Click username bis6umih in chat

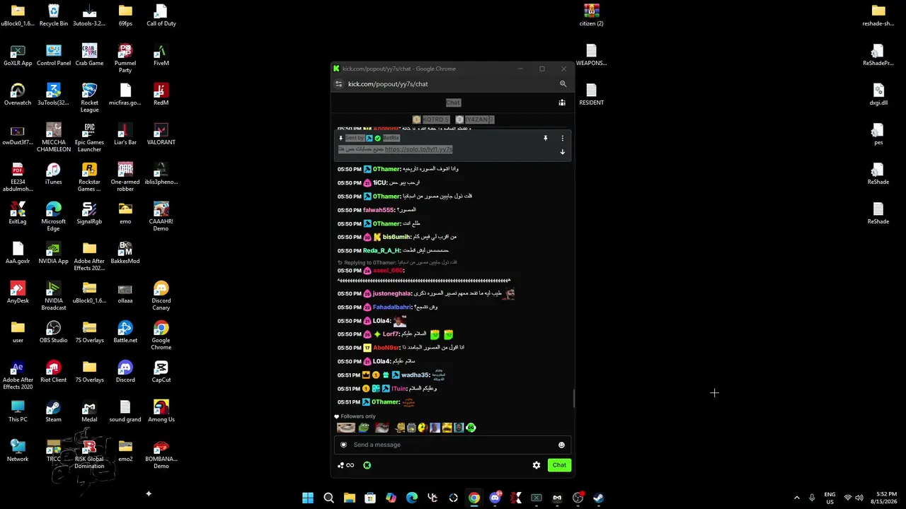pyautogui.click(x=397, y=238)
